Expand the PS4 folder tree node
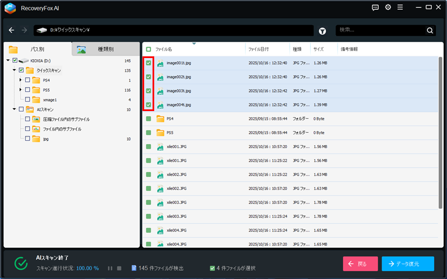Screen dimensions: 447x279 click(21, 80)
